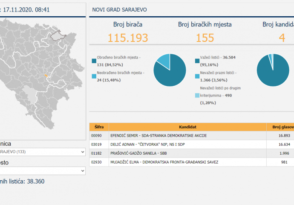Image resolution: width=294 pixels, height=205 pixels.
Task: Click the grey highlighted region in the map's northeast
Action: pyautogui.click(x=58, y=38)
